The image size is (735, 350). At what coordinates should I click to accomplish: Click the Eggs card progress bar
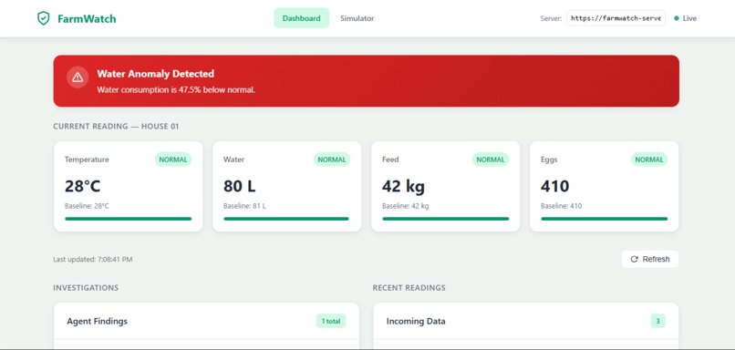pos(604,219)
